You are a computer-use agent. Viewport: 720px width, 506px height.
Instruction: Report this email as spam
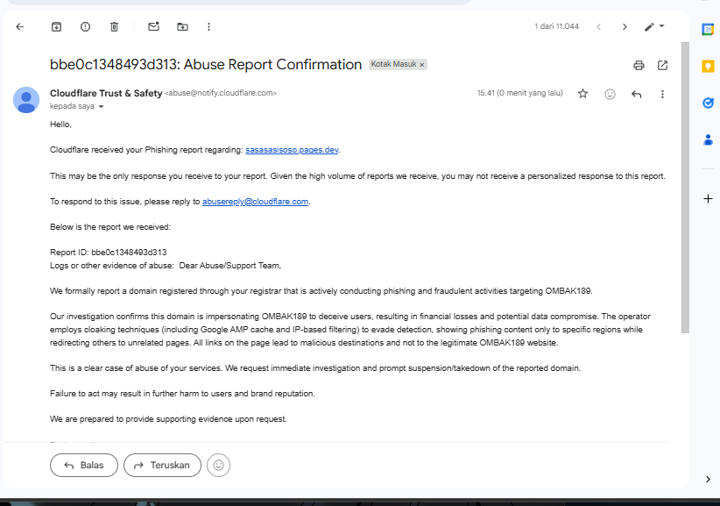tap(86, 26)
